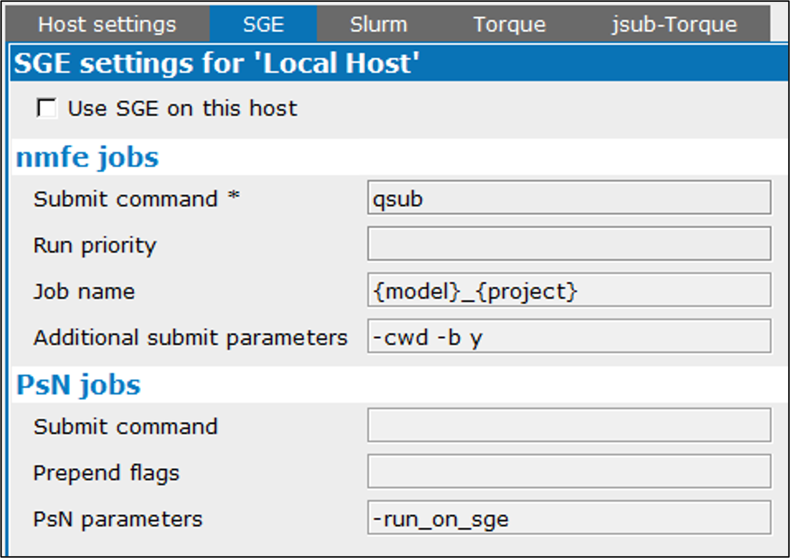Image resolution: width=790 pixels, height=558 pixels.
Task: Click the 'PsN jobs' section heading
Action: [x=78, y=385]
